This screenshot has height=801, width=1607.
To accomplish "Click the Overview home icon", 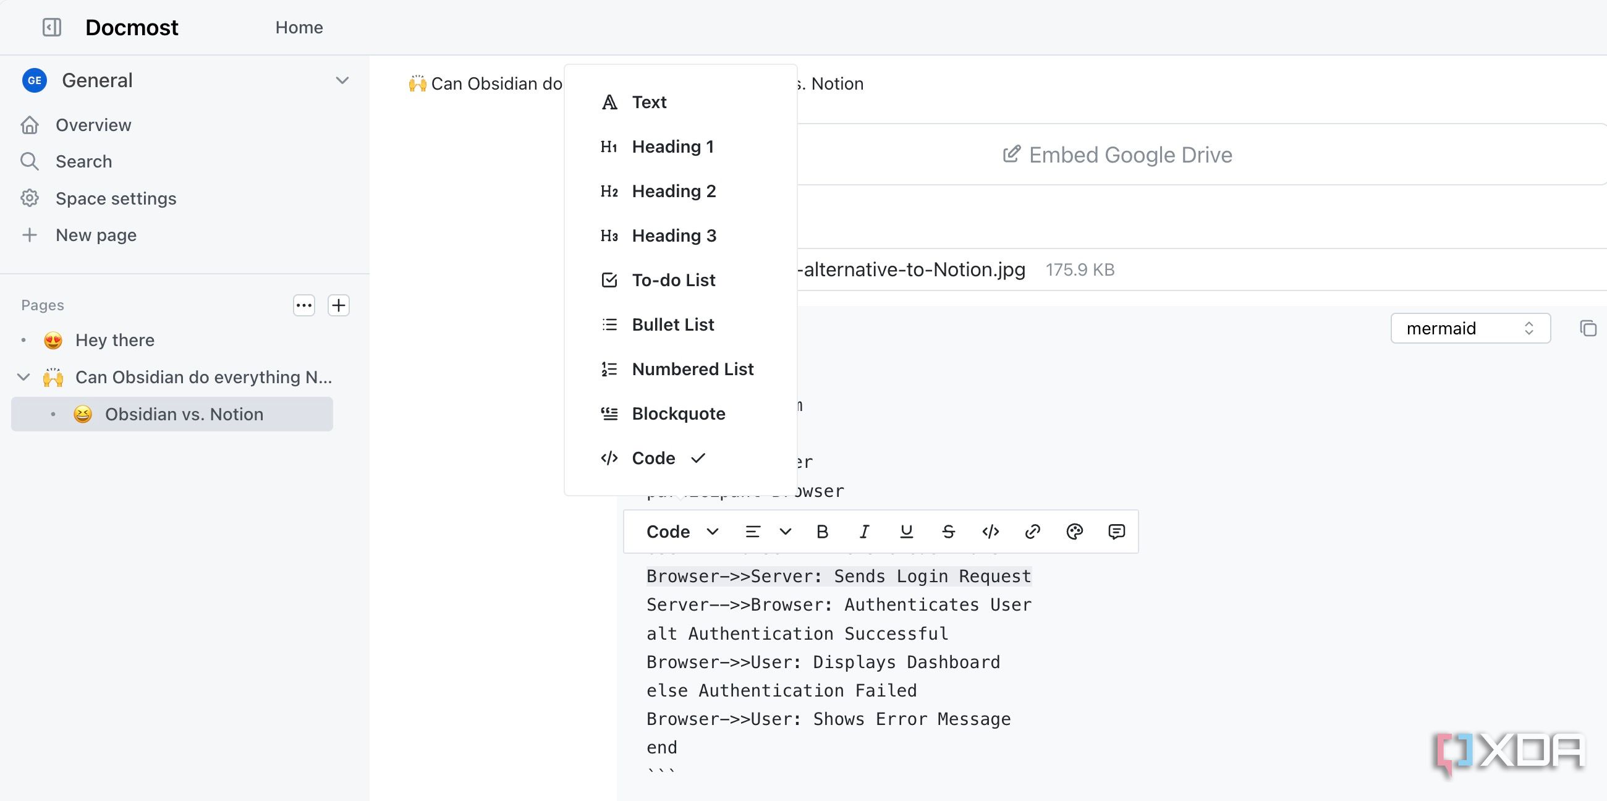I will click(29, 125).
